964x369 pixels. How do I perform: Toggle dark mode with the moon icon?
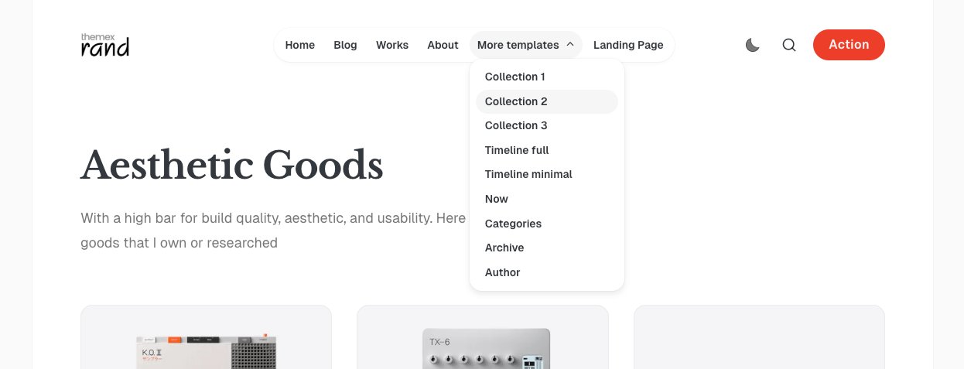coord(752,45)
